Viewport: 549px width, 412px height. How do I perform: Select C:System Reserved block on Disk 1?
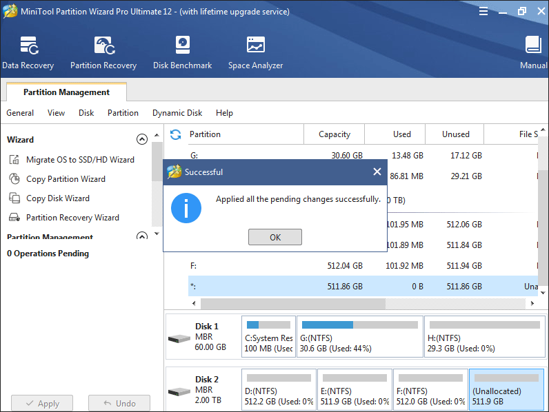[x=268, y=336]
